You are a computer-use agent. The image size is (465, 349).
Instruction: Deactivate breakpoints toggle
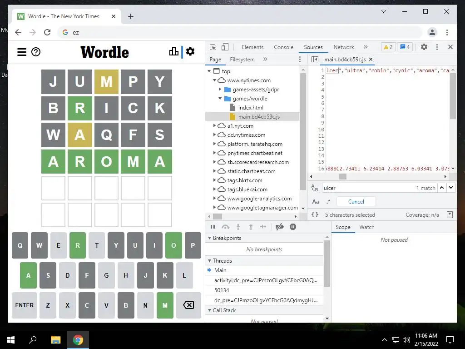point(279,227)
